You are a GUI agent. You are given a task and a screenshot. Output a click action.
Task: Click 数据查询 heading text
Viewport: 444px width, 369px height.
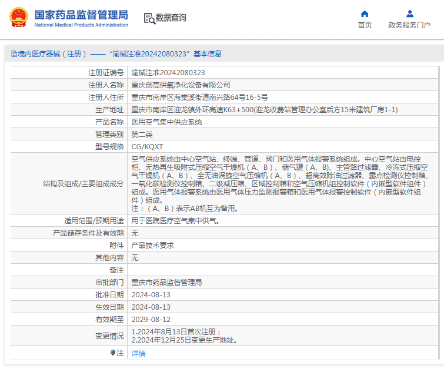(x=171, y=18)
